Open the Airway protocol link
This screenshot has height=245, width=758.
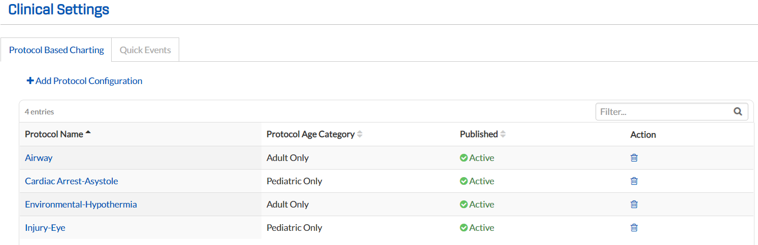[x=39, y=158]
